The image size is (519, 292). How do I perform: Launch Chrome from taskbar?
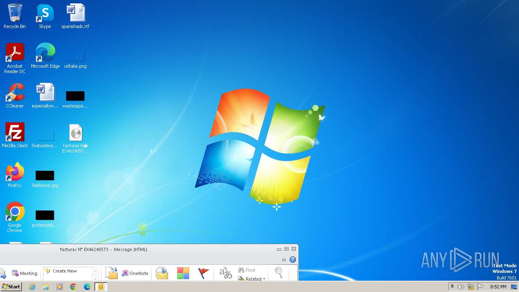coord(73,287)
